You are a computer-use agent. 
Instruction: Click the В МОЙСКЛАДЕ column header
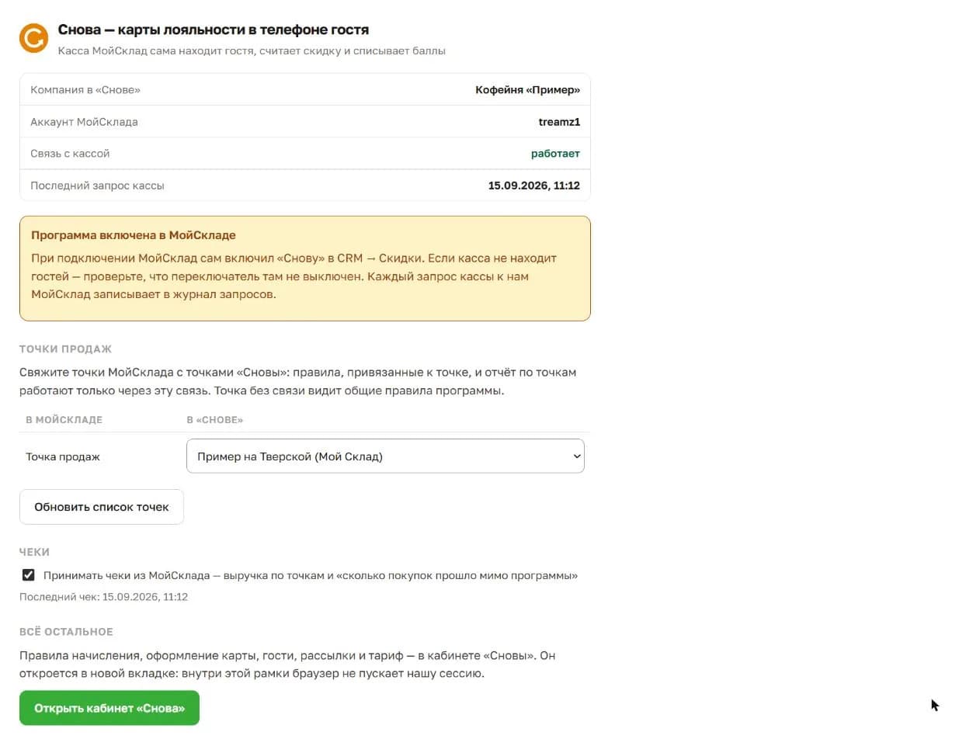(64, 420)
